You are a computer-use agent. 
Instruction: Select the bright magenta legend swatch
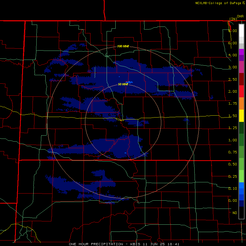click(241, 52)
